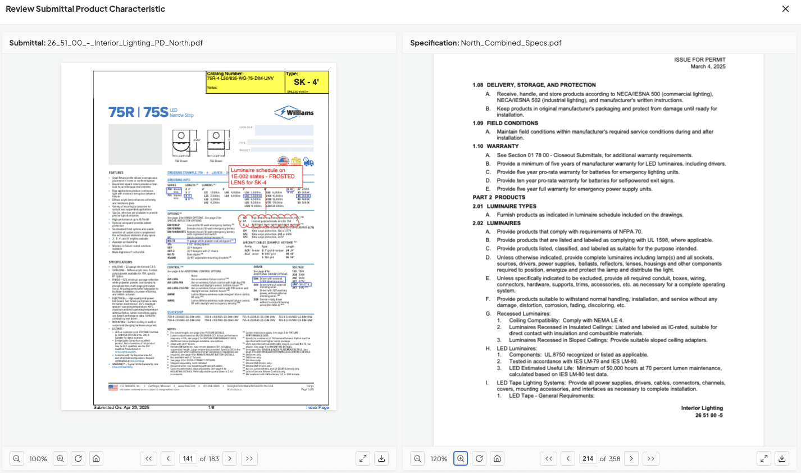Click the 75R | 75S product title
Image resolution: width=801 pixels, height=473 pixels.
coord(138,112)
